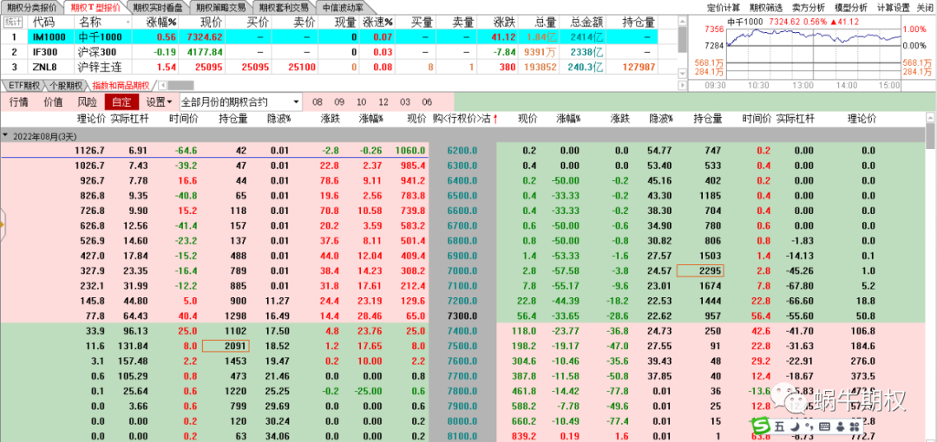This screenshot has width=937, height=442.
Task: Click the 自定 view button
Action: pyautogui.click(x=121, y=101)
